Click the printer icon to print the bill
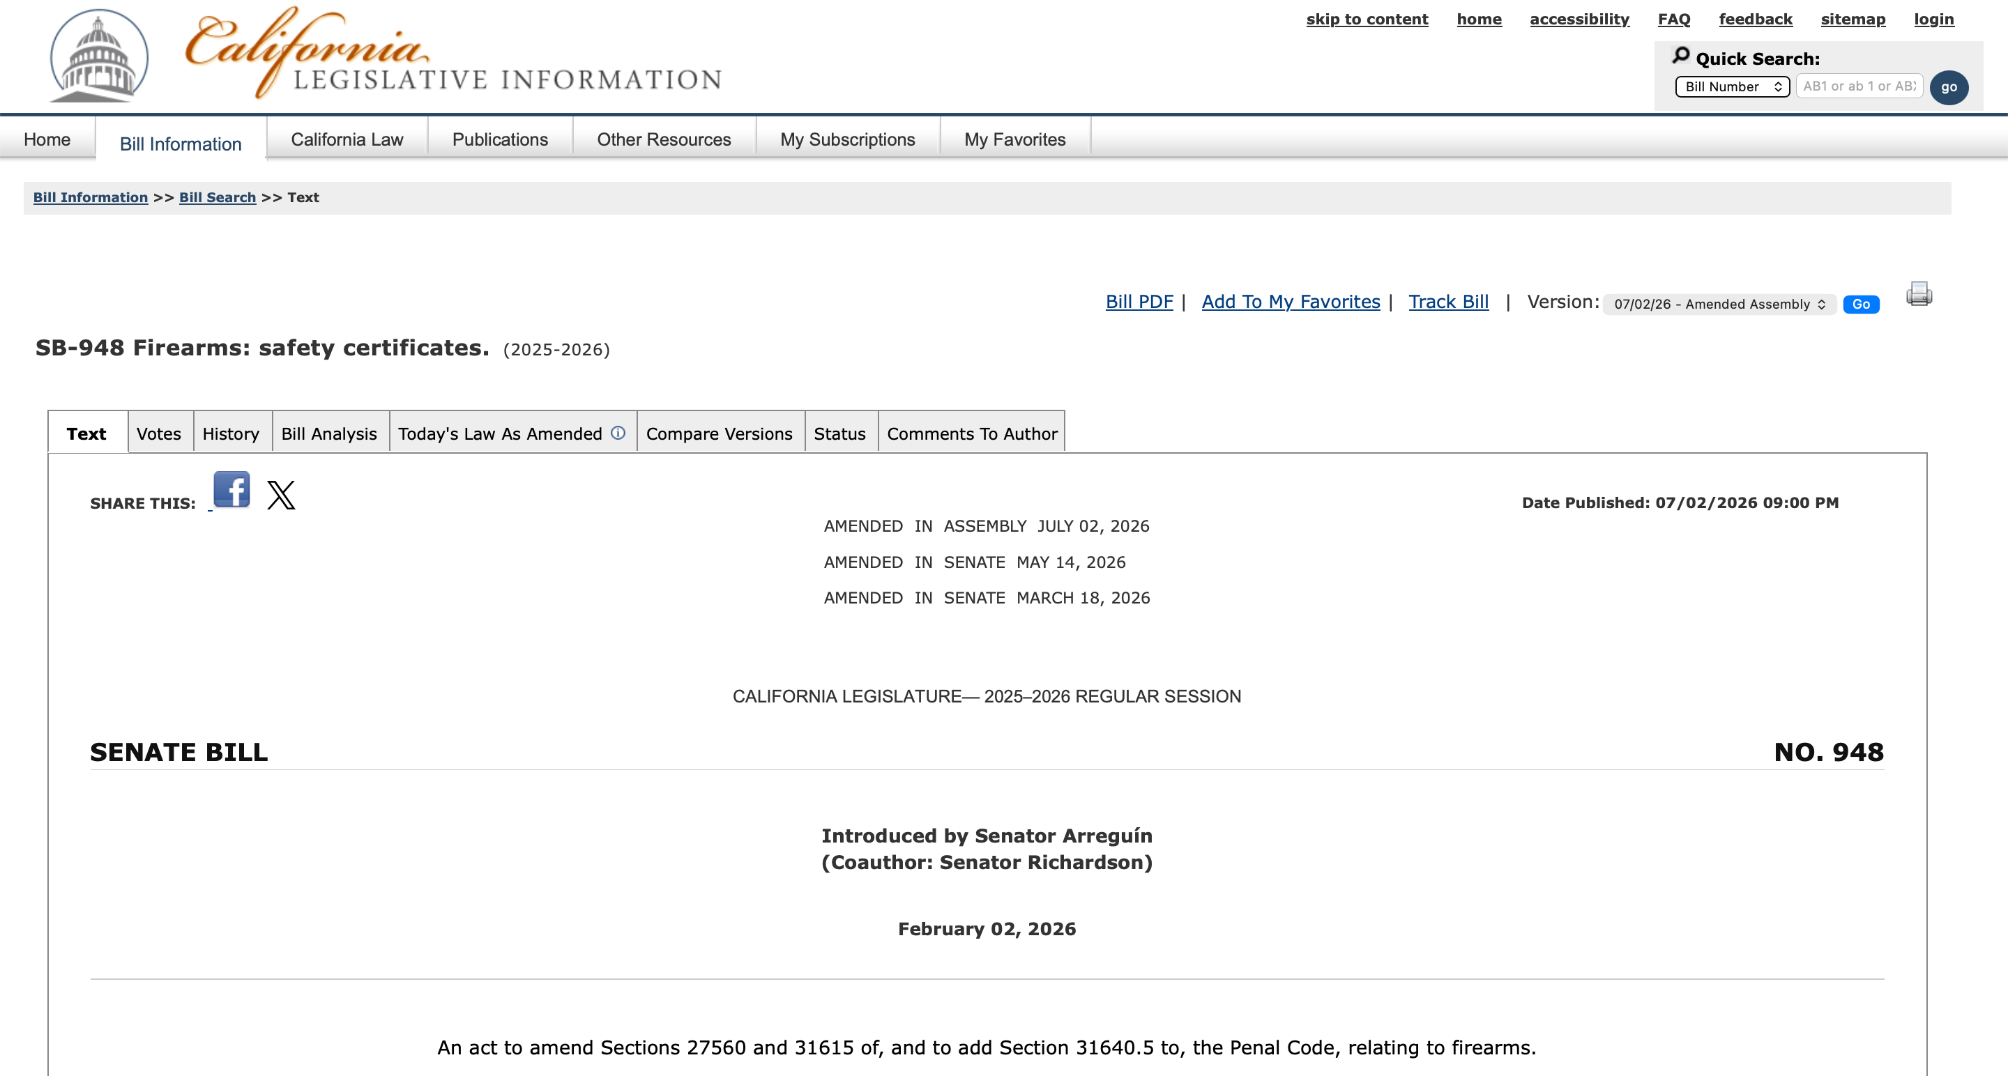Screen dimensions: 2008x1076 1918,295
